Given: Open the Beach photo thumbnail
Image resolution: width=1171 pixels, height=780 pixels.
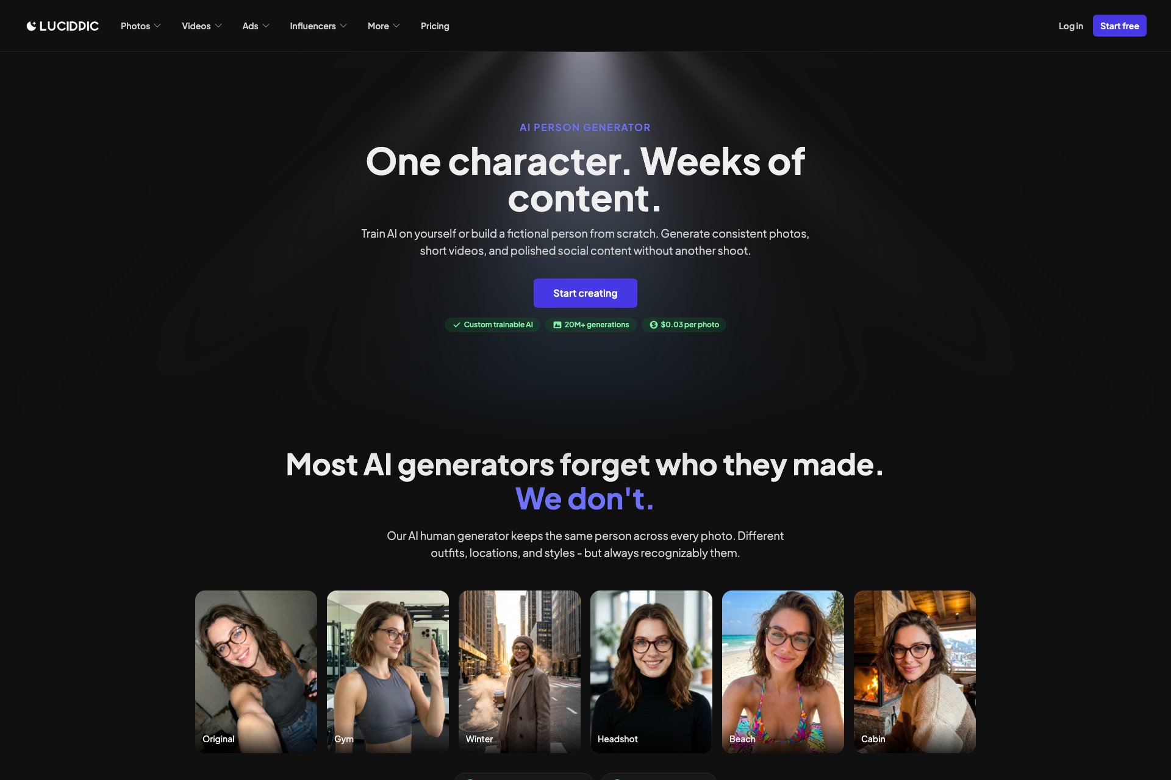Looking at the screenshot, I should pyautogui.click(x=783, y=672).
